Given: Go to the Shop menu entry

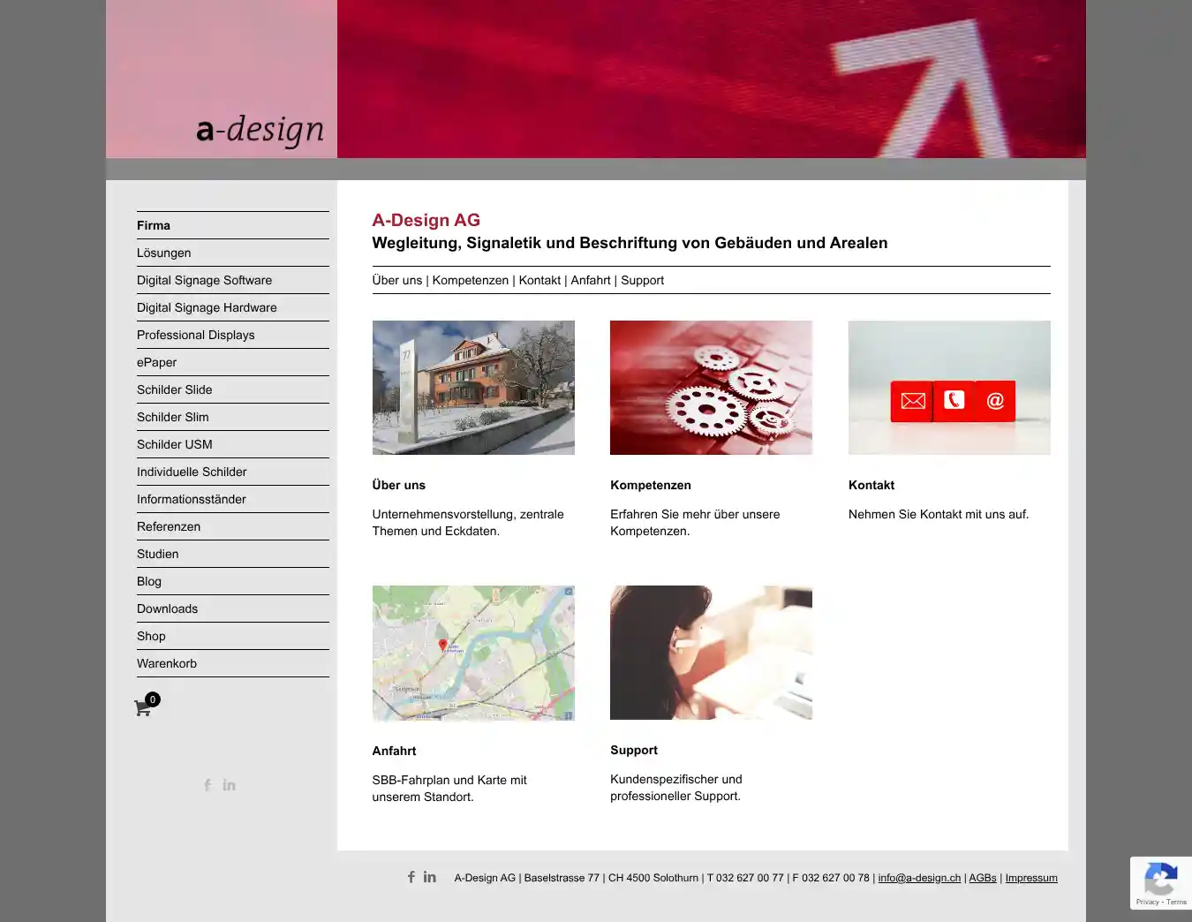Looking at the screenshot, I should (x=151, y=636).
